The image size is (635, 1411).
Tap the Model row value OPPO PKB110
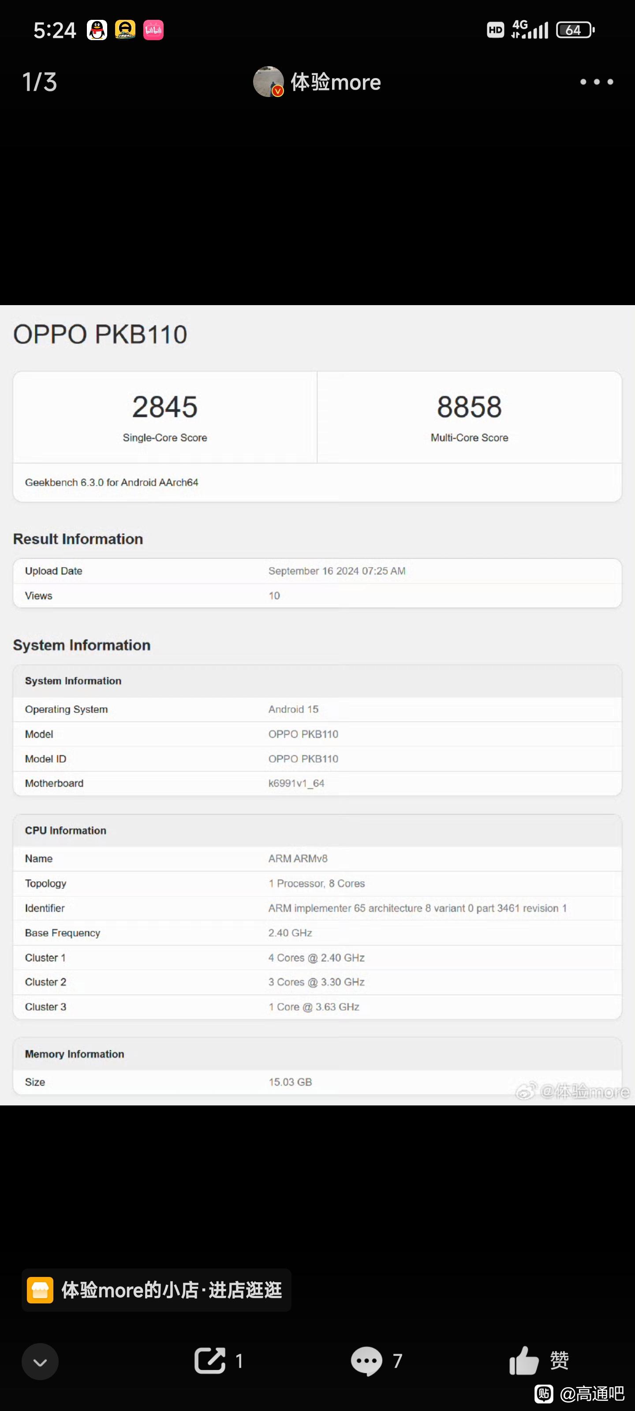click(303, 734)
